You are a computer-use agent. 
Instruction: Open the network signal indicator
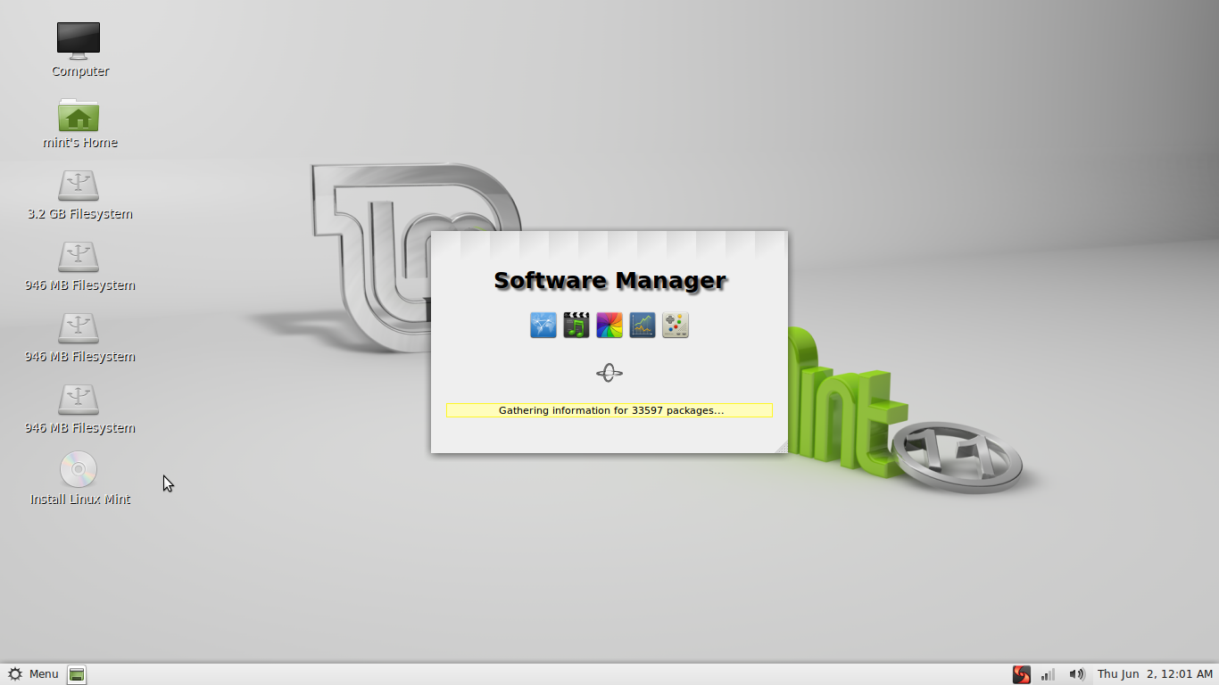tap(1046, 674)
